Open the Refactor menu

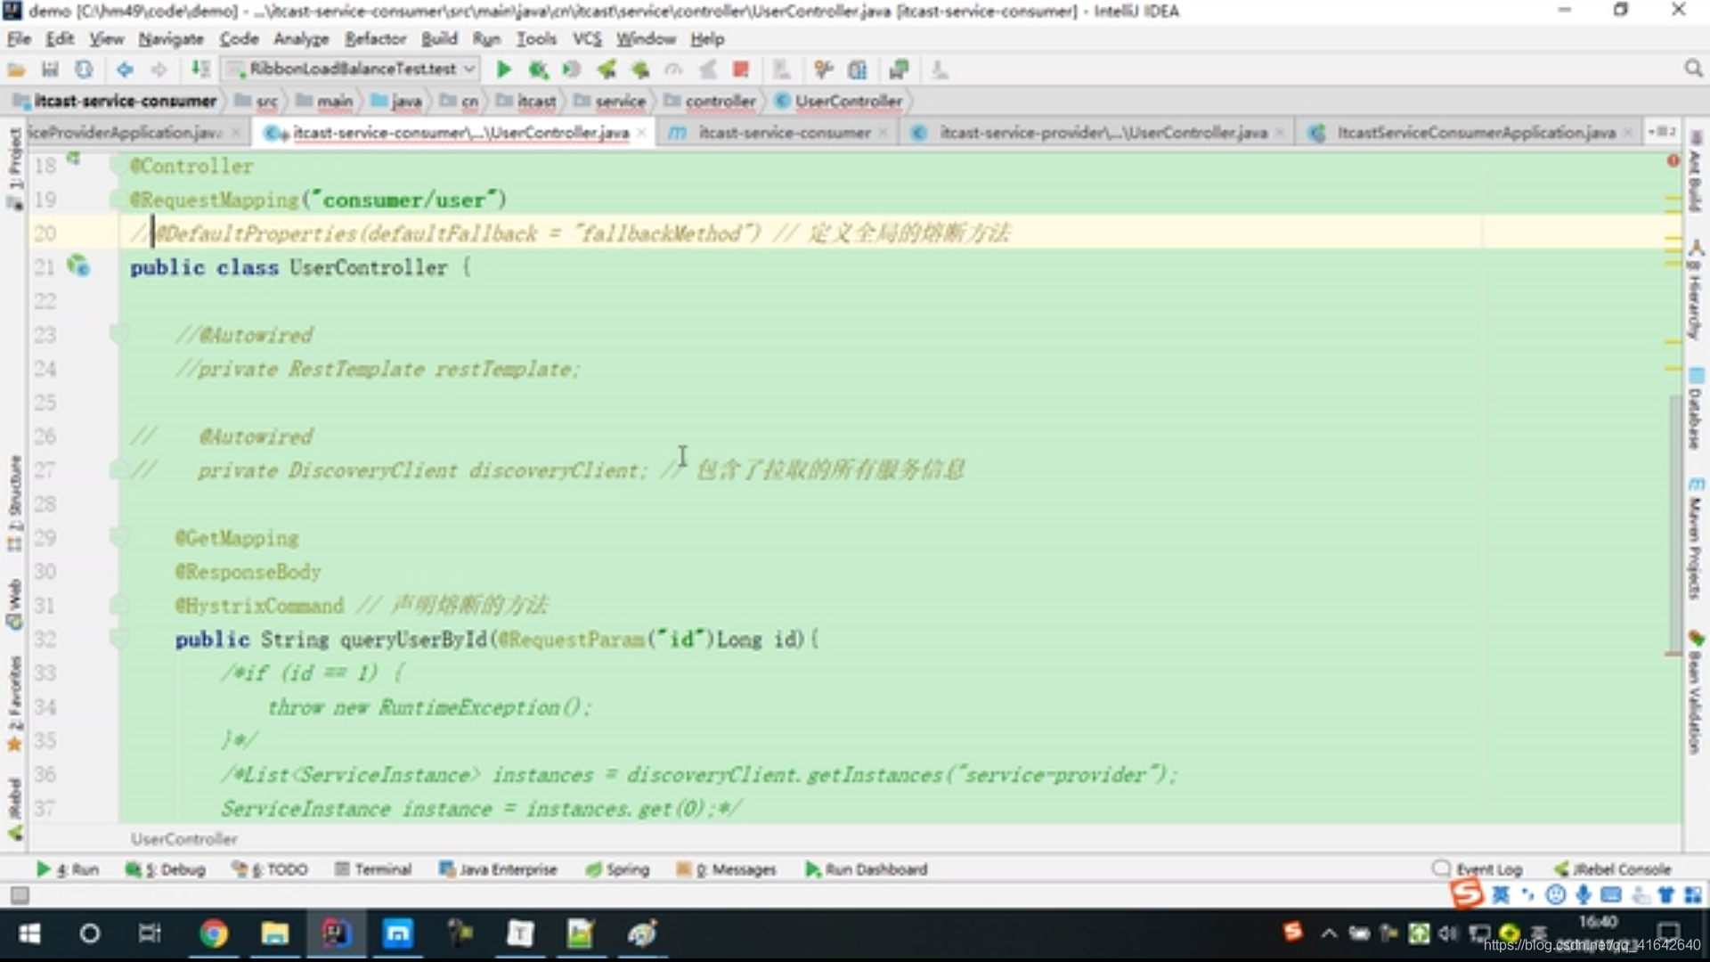pos(375,39)
